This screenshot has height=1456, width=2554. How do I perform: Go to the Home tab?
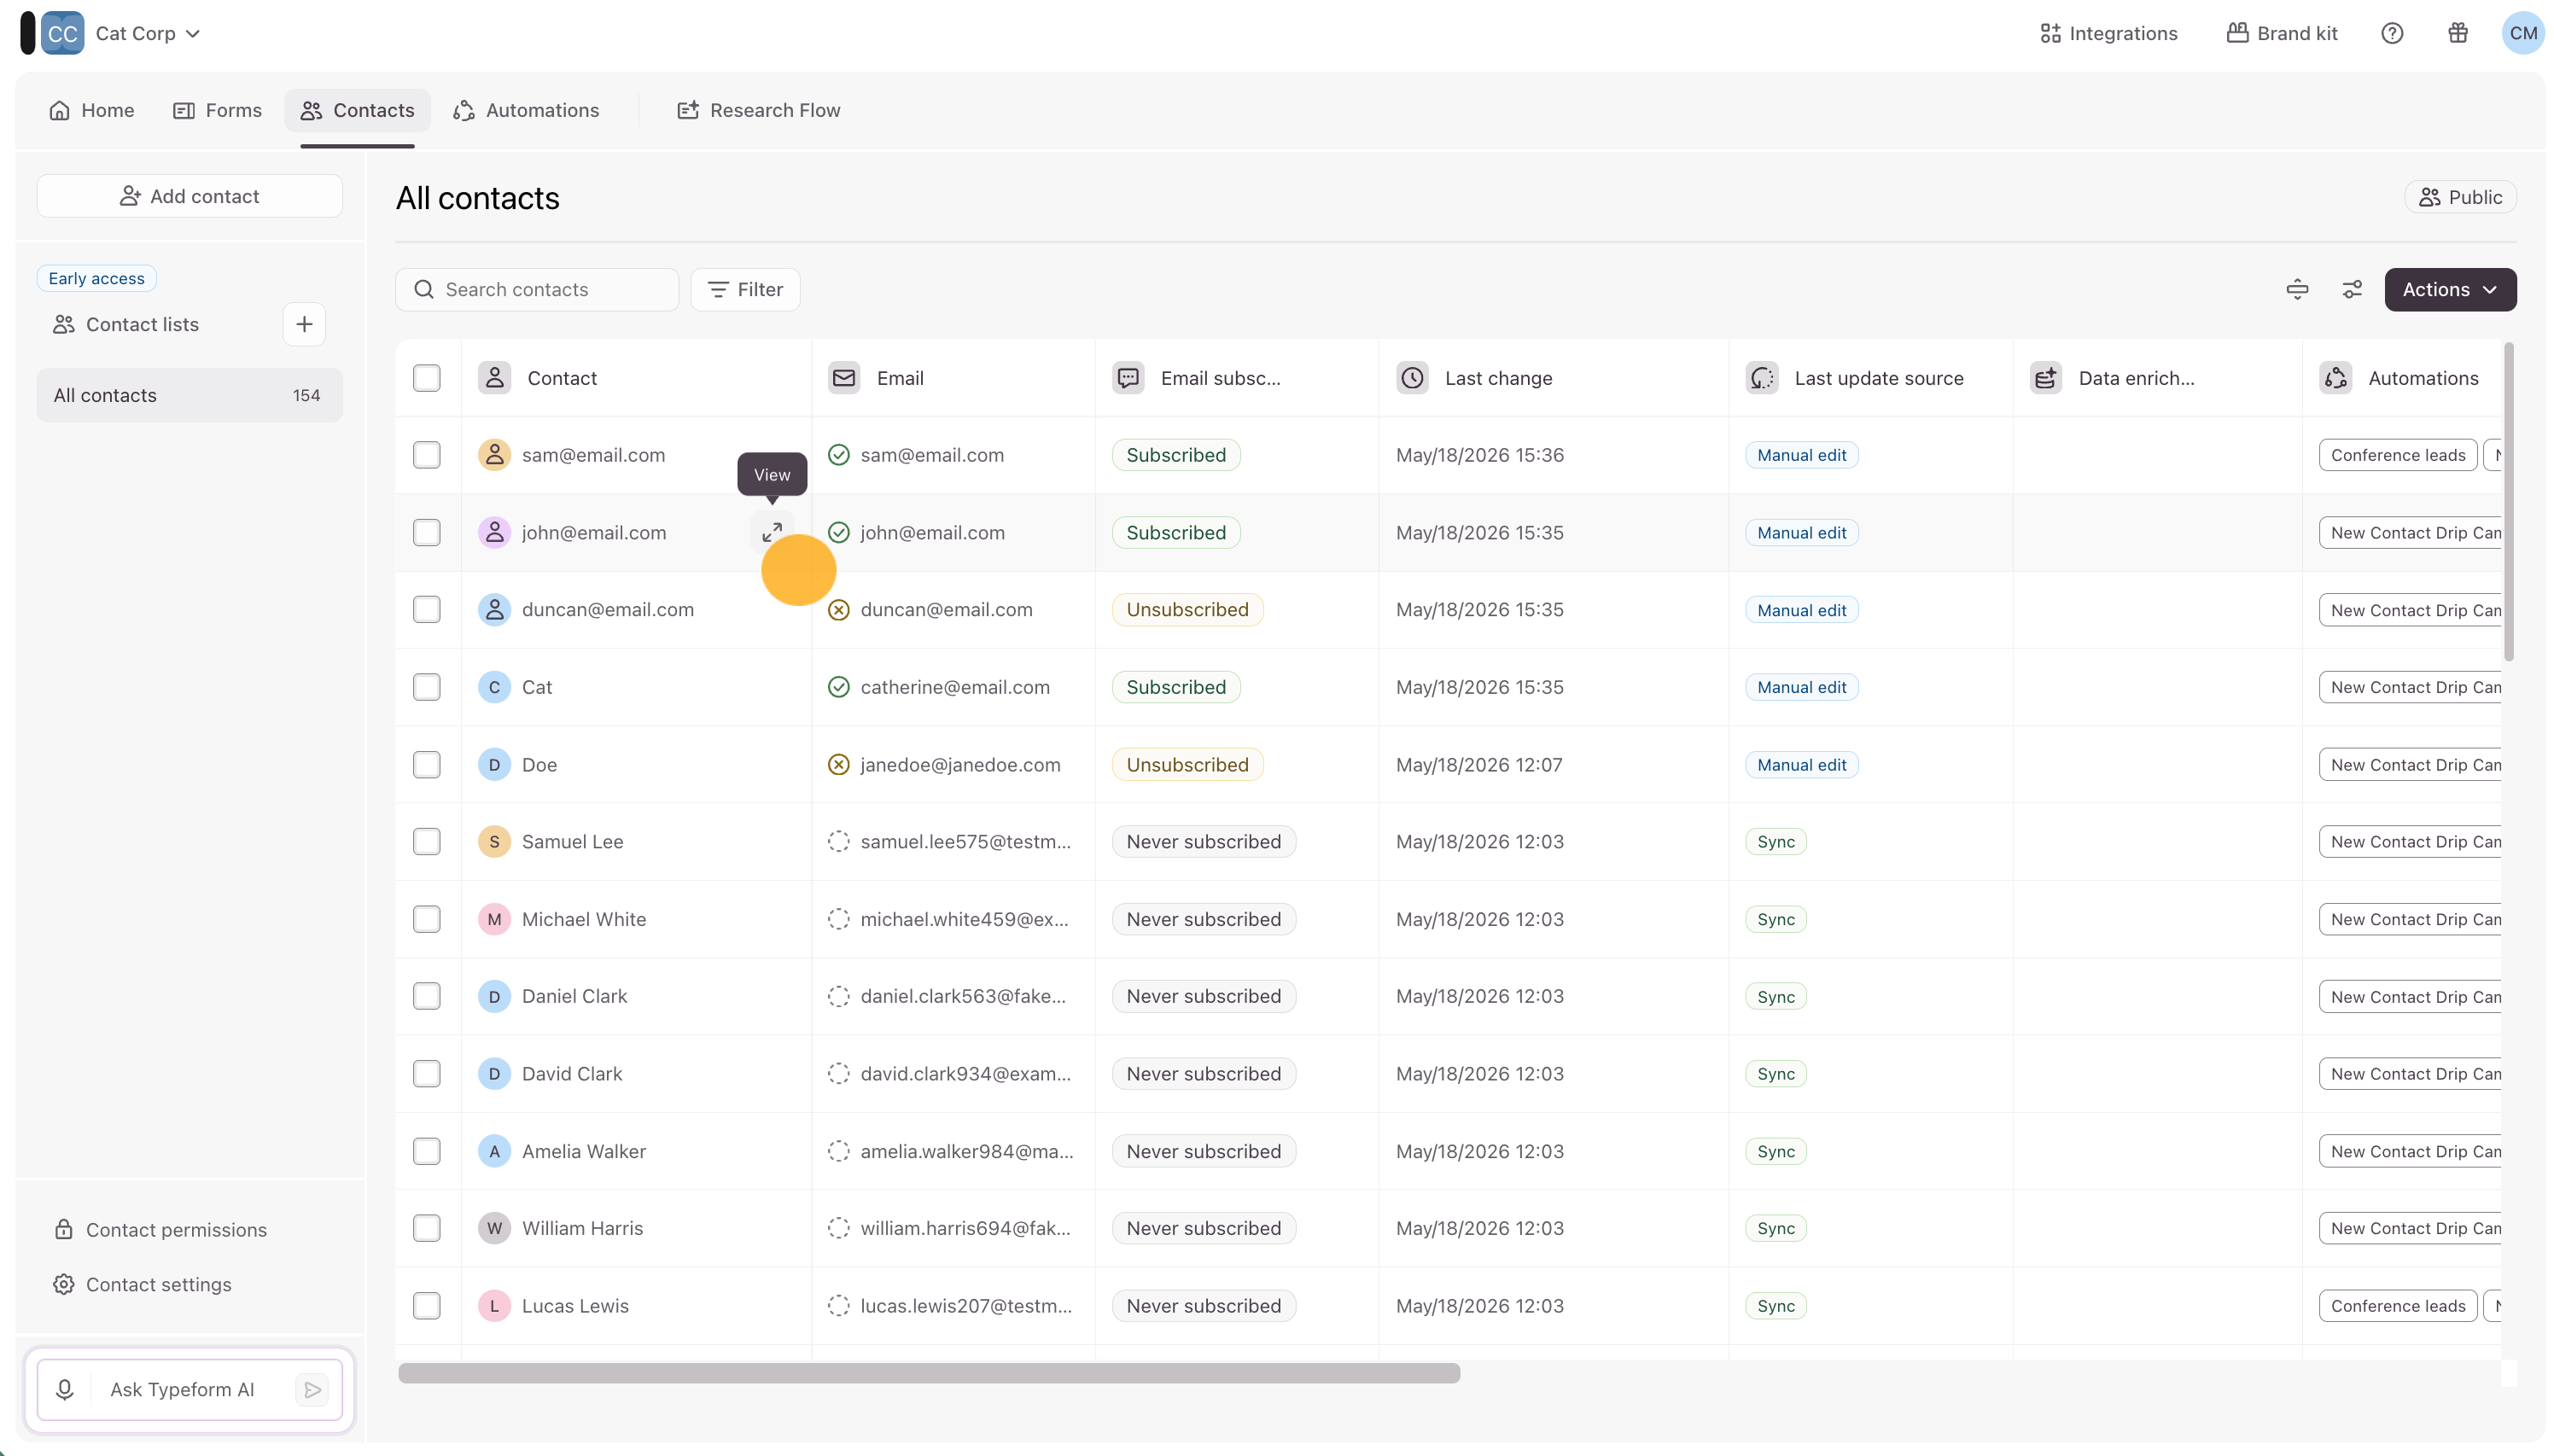pos(92,110)
